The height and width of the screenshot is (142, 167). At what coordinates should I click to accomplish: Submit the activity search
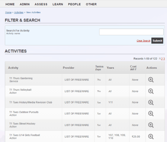pyautogui.click(x=157, y=41)
